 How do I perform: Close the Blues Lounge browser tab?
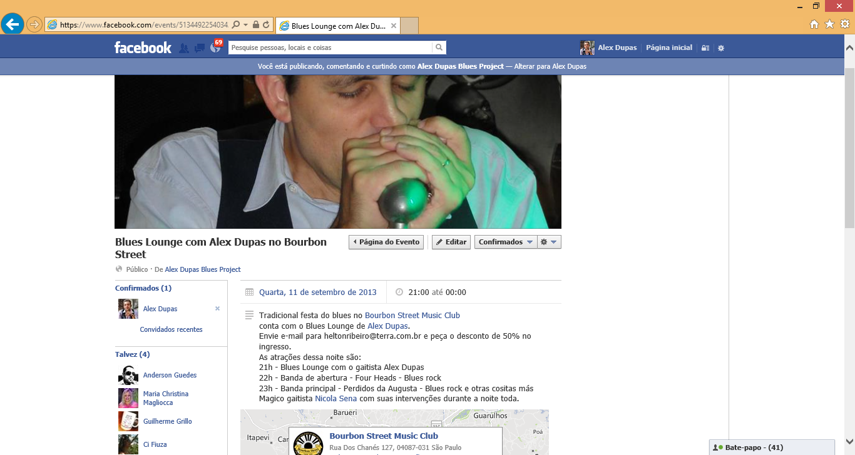394,26
